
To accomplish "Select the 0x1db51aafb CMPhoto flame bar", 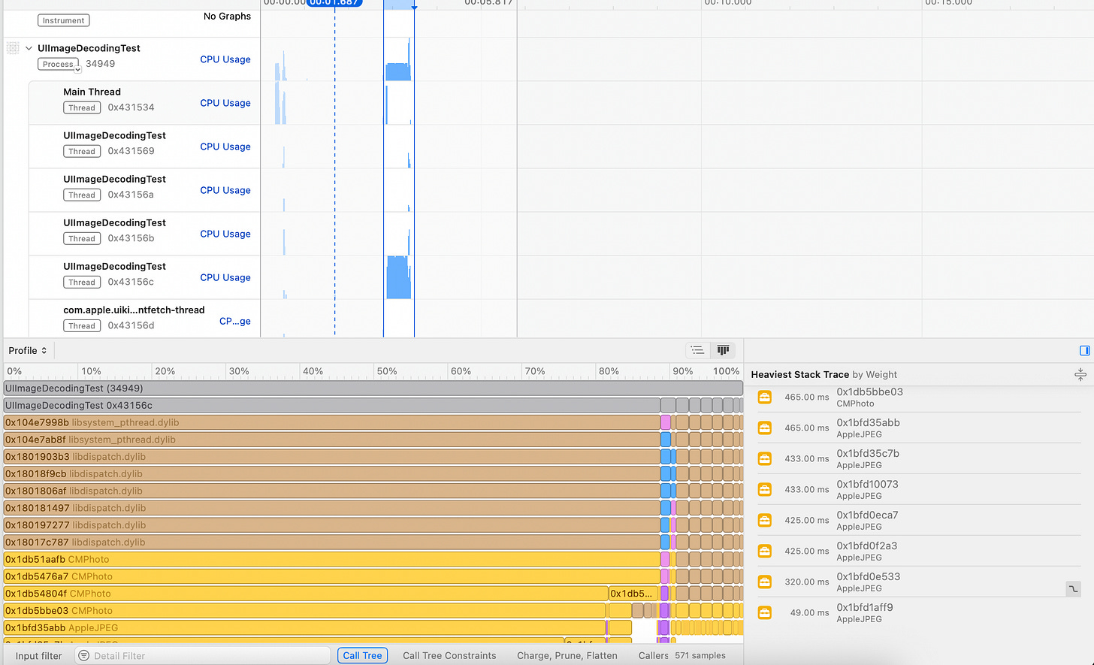I will (x=332, y=559).
